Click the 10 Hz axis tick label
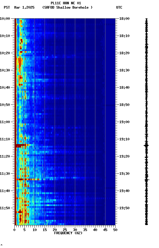This screenshot has width=159, height=248. coord(35,230)
